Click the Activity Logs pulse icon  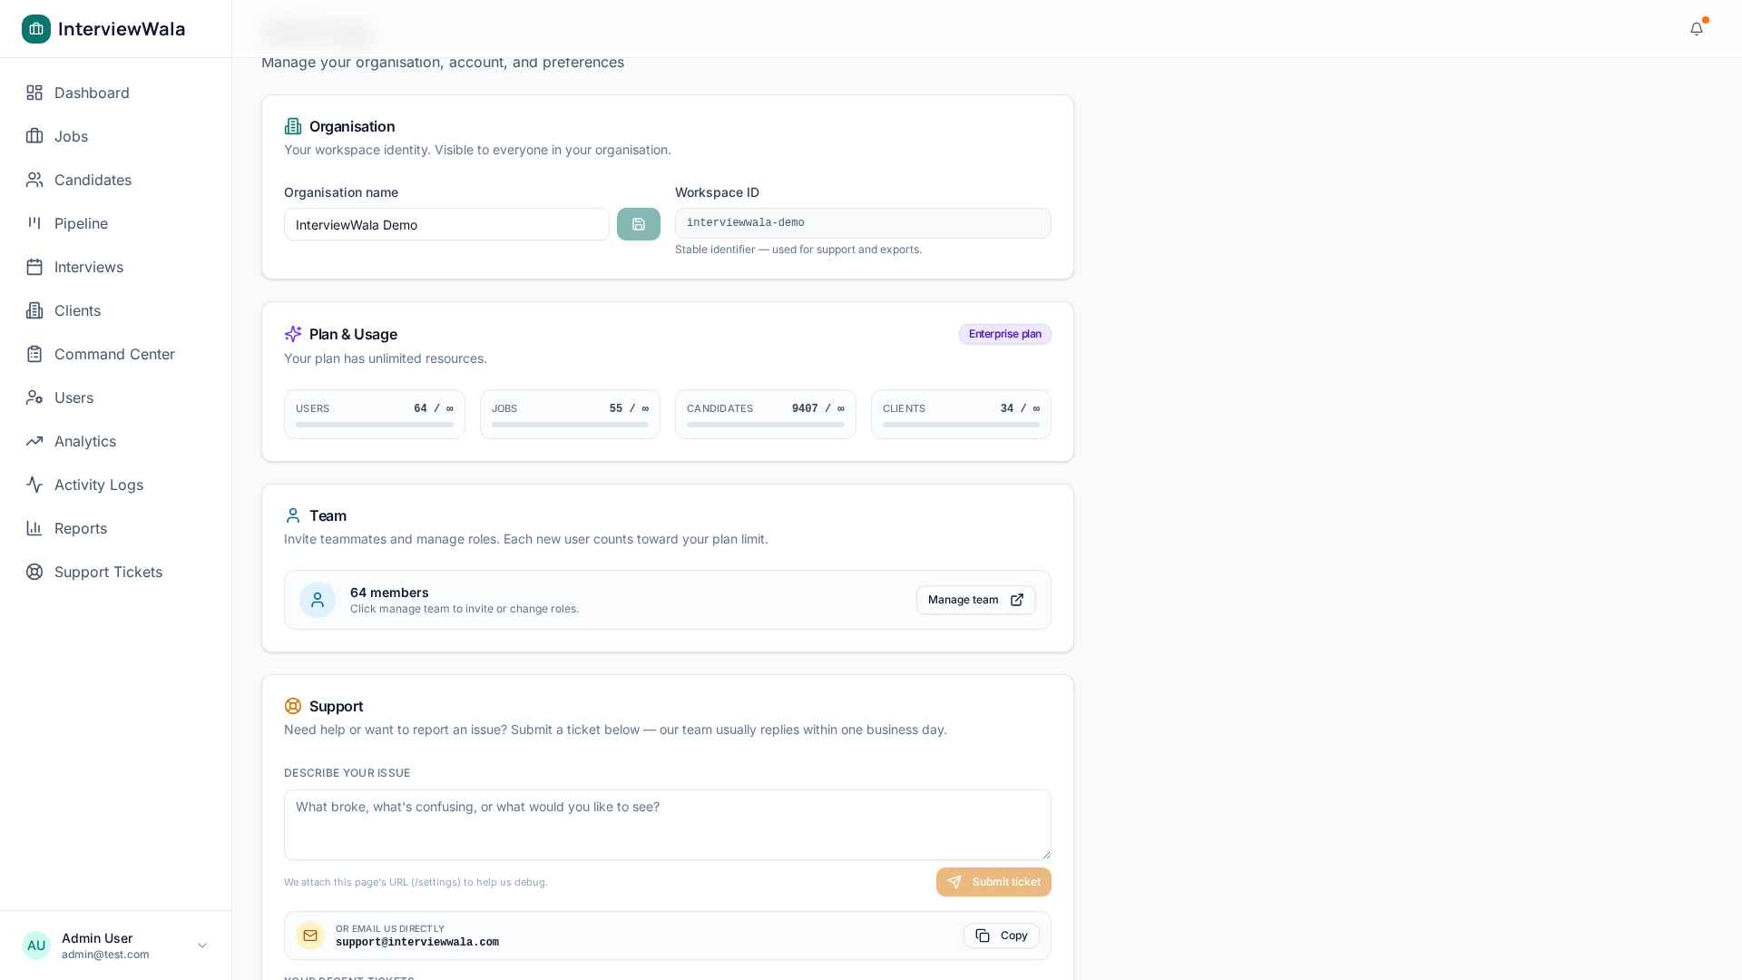[x=34, y=485]
